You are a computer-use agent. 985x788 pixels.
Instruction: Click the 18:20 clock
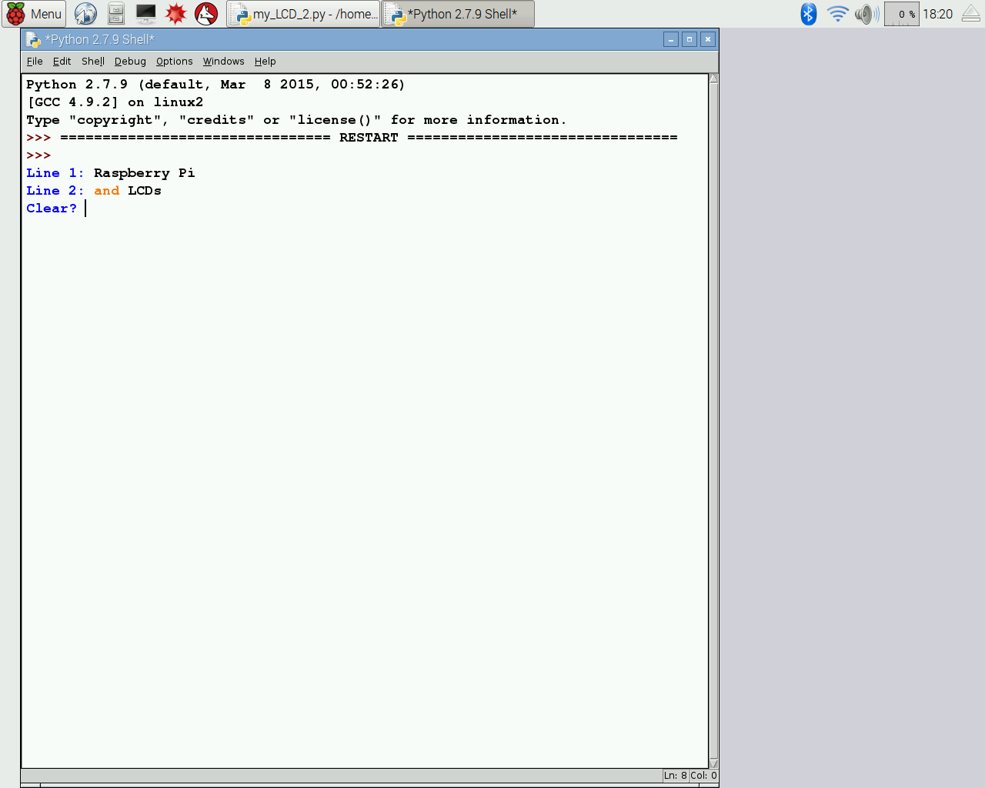937,14
